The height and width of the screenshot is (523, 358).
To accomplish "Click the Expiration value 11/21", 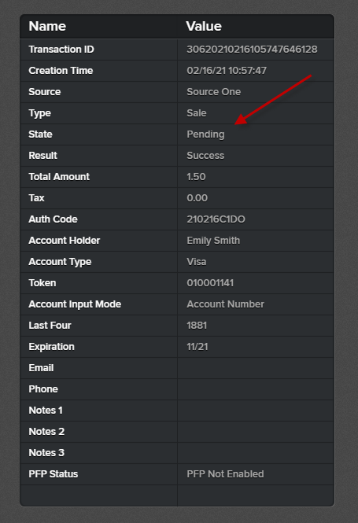I will coord(197,347).
